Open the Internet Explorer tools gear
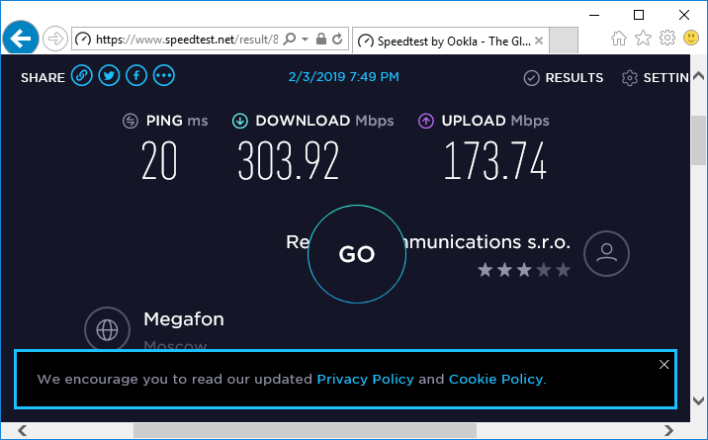Viewport: 708px width, 440px height. point(666,39)
